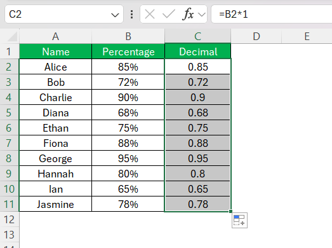Image resolution: width=332 pixels, height=248 pixels.
Task: Select row 1 header
Action: click(10, 52)
